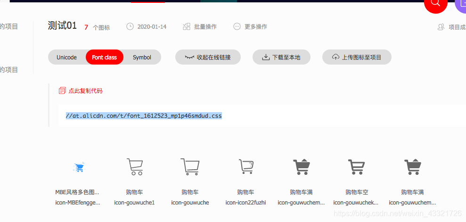Click the icon-gouwuche1 class name text
The height and width of the screenshot is (222, 466).
[x=135, y=203]
